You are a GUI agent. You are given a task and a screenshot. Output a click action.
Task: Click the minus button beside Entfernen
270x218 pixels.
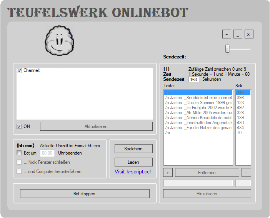point(246,173)
